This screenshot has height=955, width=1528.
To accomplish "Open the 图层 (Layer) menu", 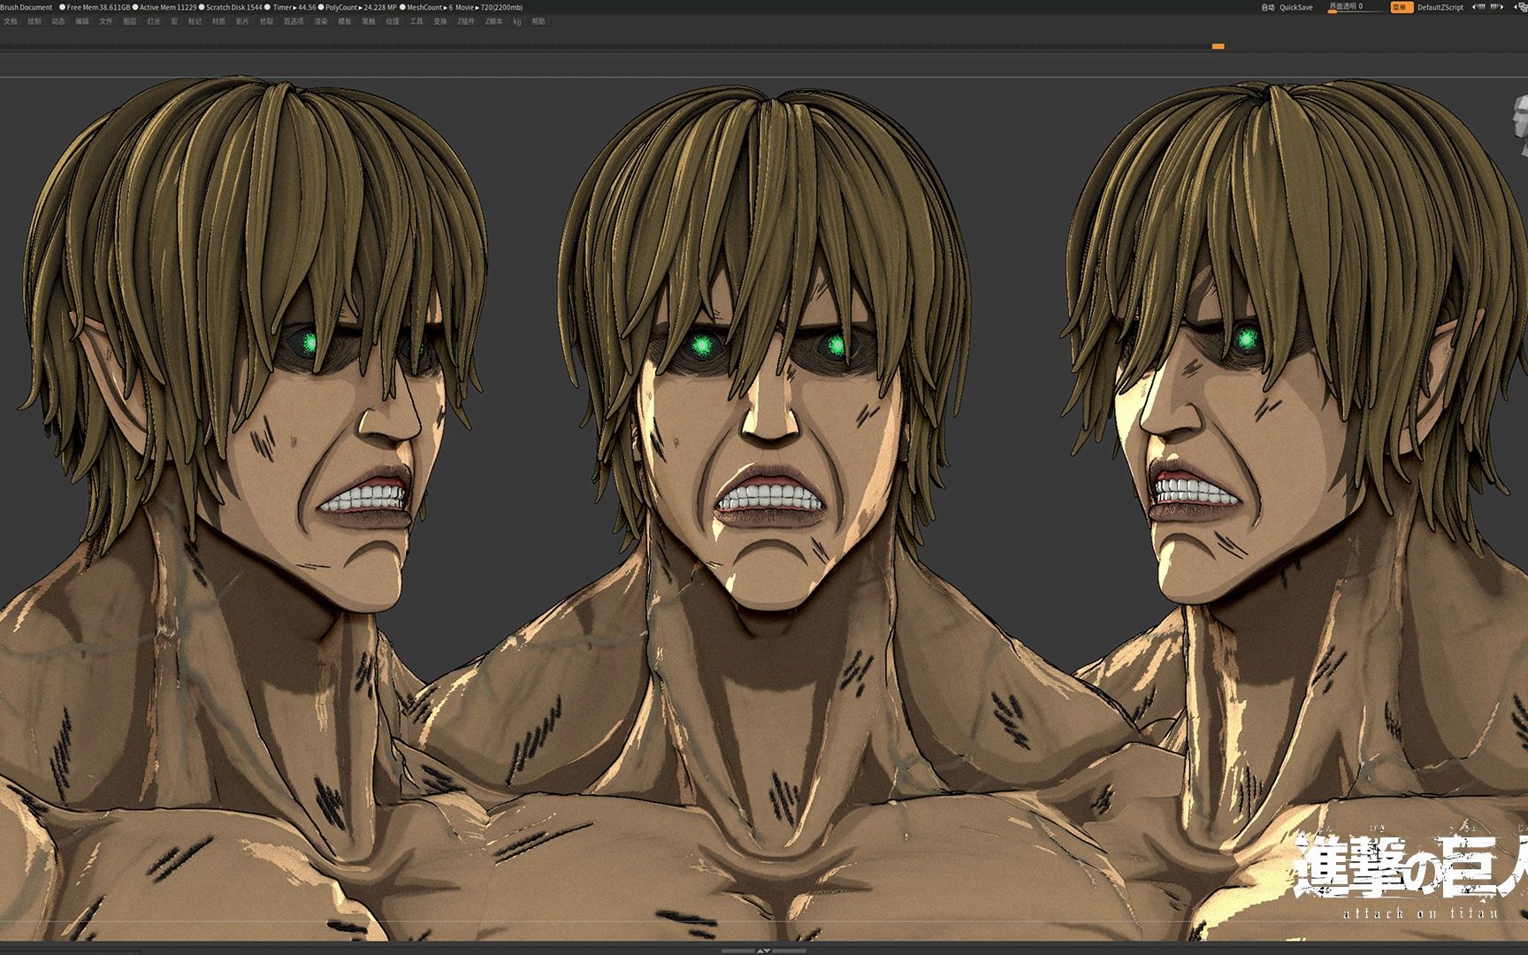I will [x=130, y=21].
